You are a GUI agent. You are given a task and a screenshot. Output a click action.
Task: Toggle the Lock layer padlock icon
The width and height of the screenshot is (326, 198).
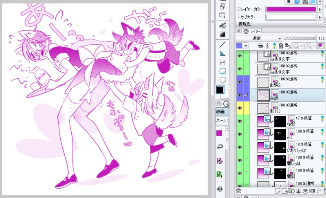pos(281,46)
